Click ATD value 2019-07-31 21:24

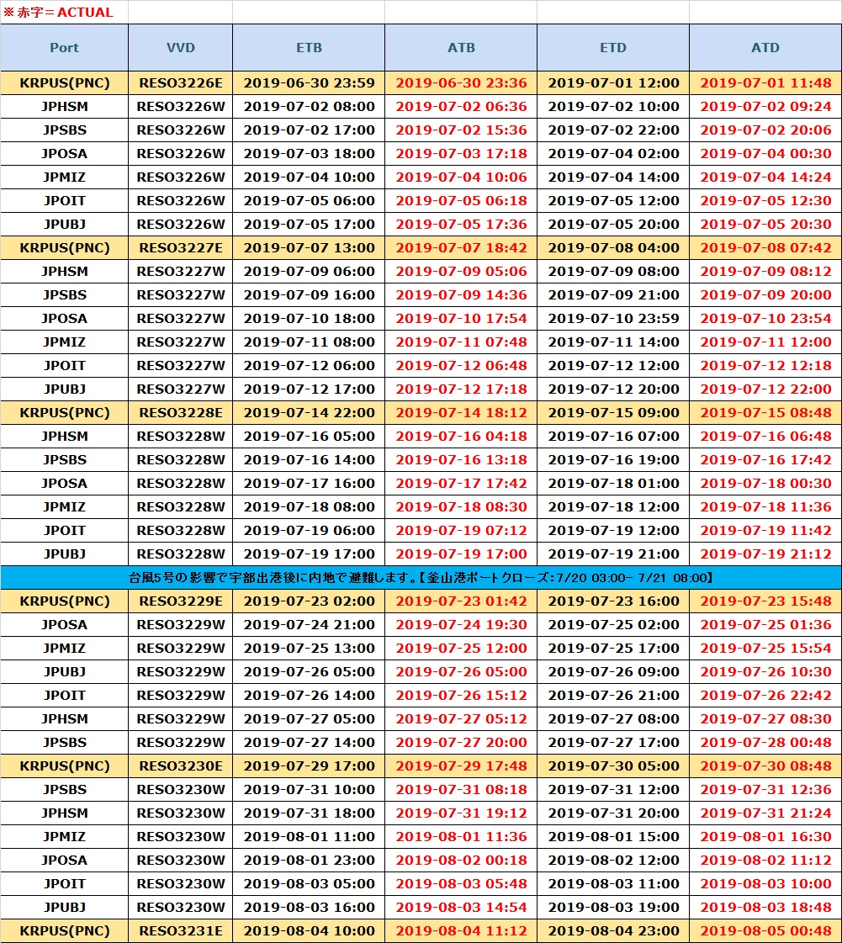[765, 813]
